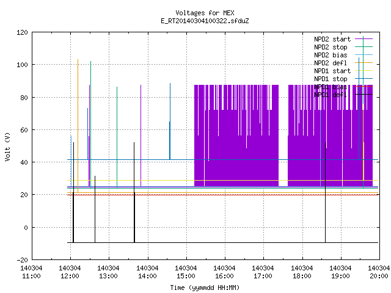
Task: Click the 'Time (yymmdd HH:MM)' x-axis label
Action: tap(205, 288)
